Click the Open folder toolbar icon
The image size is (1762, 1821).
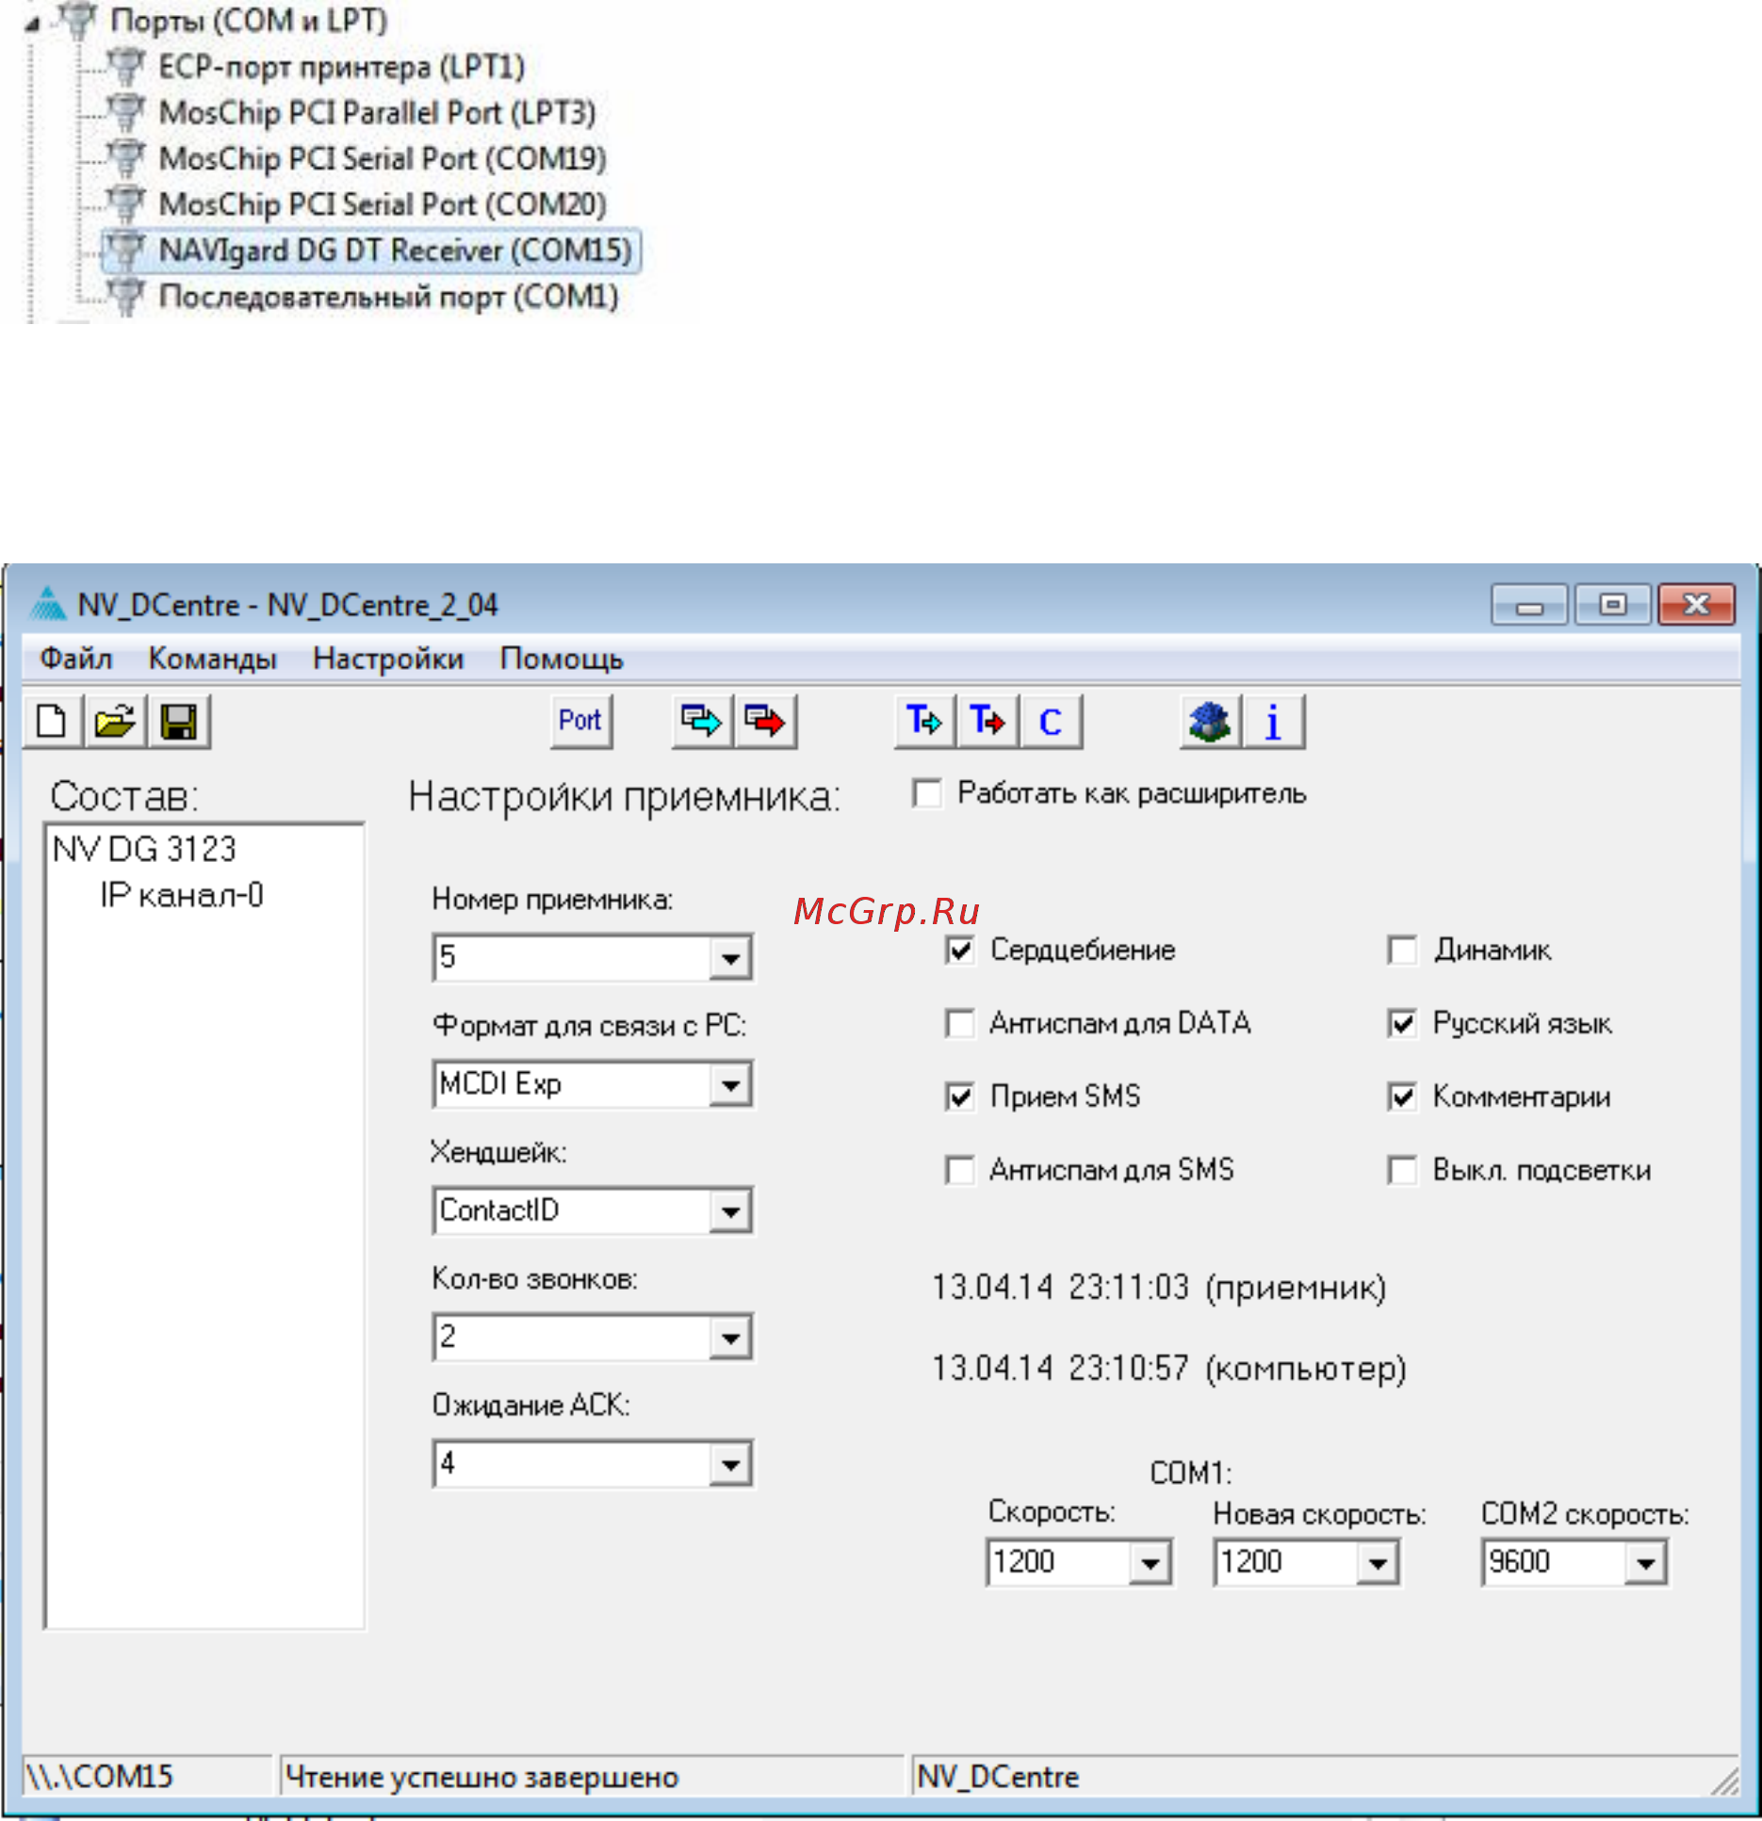[x=115, y=722]
